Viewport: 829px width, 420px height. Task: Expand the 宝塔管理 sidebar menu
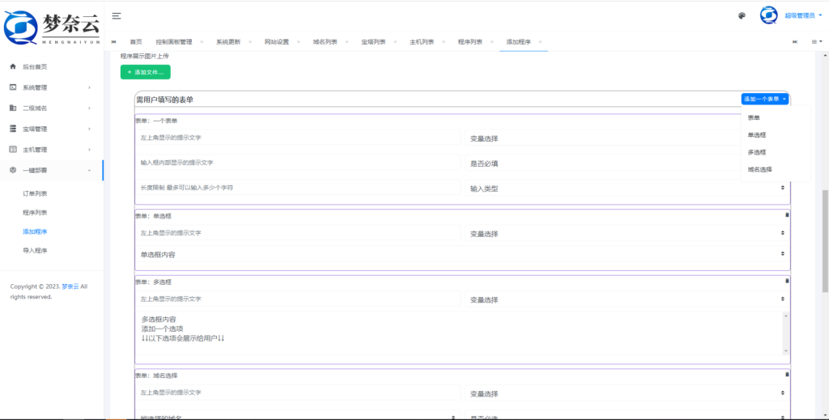[x=52, y=129]
